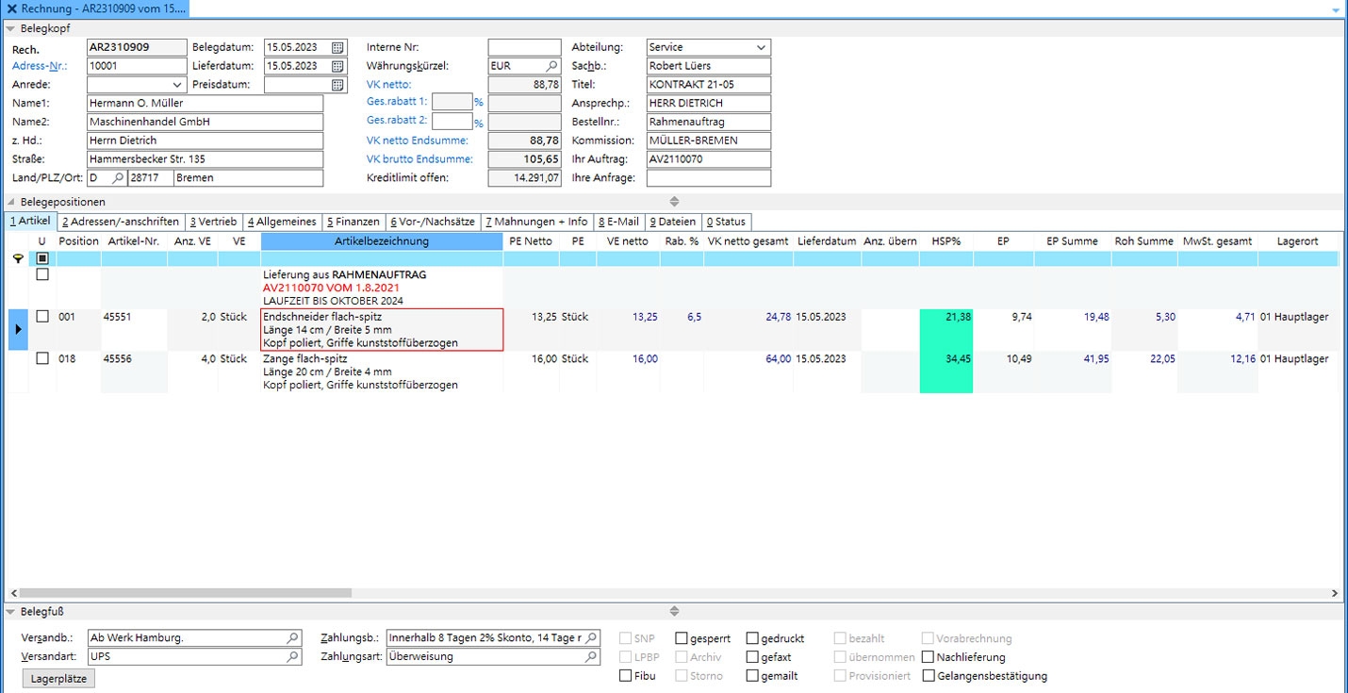The height and width of the screenshot is (693, 1348).
Task: Open the Anrede dropdown list
Action: tap(178, 85)
